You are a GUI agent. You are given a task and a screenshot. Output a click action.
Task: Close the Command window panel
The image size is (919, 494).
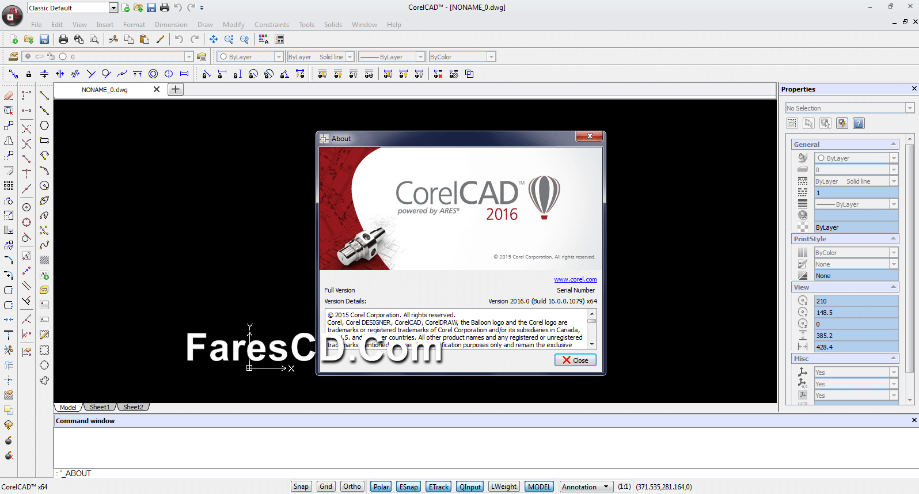coord(914,420)
